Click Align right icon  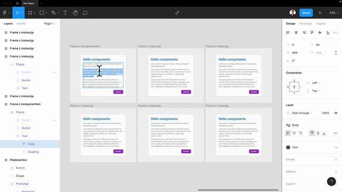pos(304,33)
